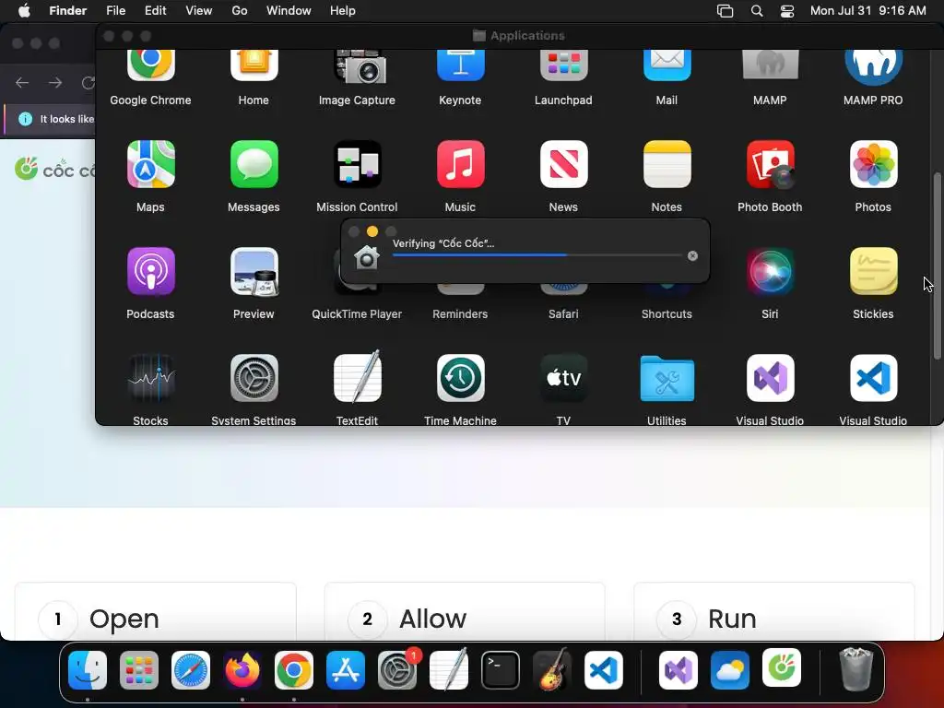The height and width of the screenshot is (708, 944).
Task: Open the Home app icon
Action: click(x=254, y=65)
